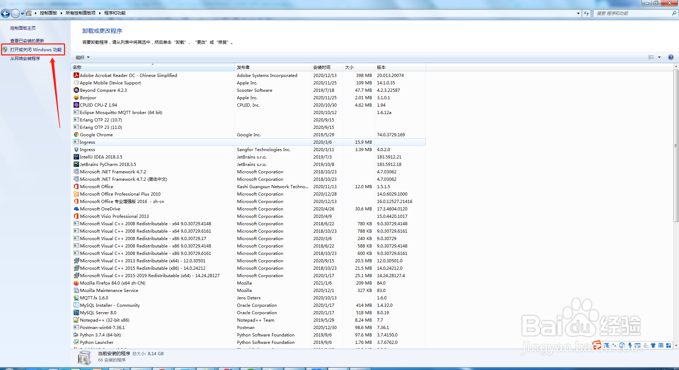679x370 pixels.
Task: Select the Ingress row dated 2020/3/6
Action: pos(249,142)
